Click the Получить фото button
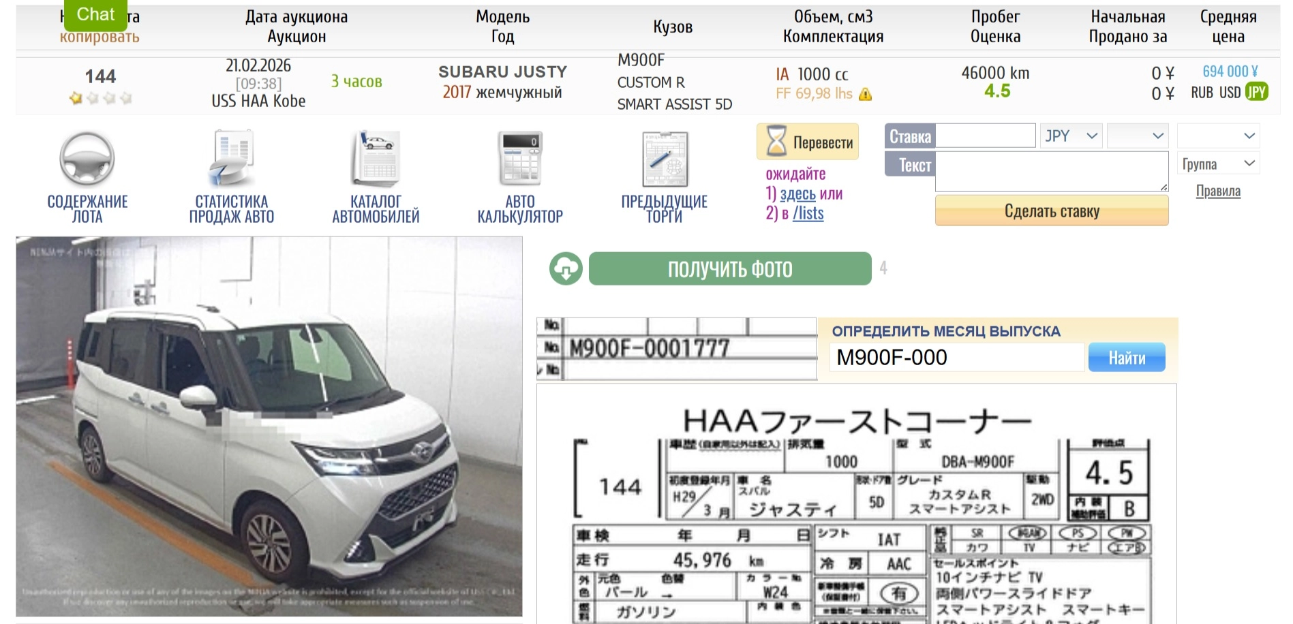Image resolution: width=1293 pixels, height=624 pixels. coord(729,269)
